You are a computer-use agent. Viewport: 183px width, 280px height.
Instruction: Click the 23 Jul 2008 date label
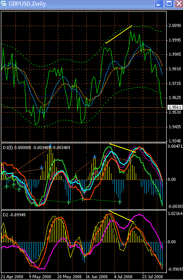(x=152, y=277)
